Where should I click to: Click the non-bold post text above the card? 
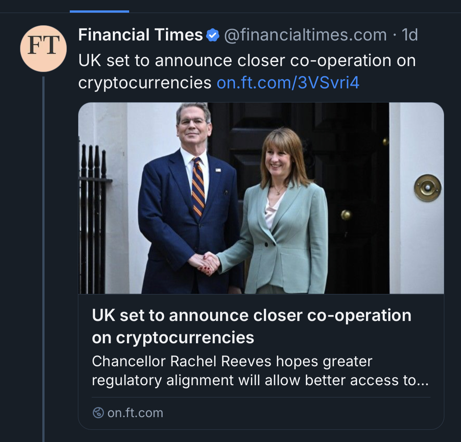coord(247,60)
